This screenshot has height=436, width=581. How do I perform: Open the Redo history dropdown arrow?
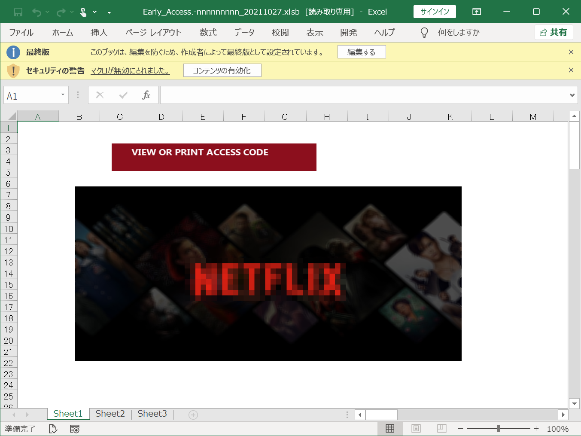click(72, 12)
